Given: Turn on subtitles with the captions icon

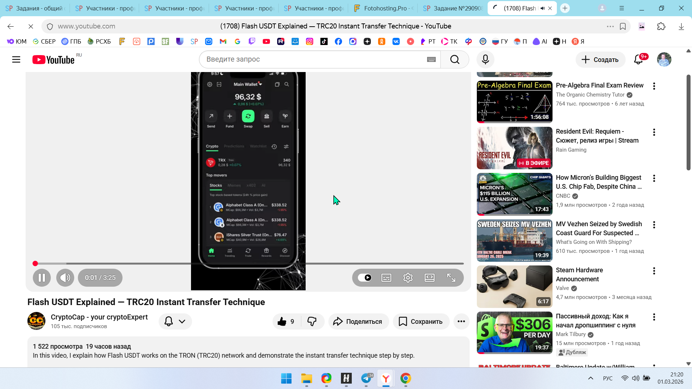Looking at the screenshot, I should point(386,278).
